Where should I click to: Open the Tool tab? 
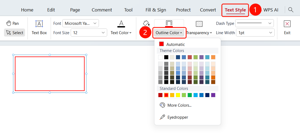click(x=128, y=10)
